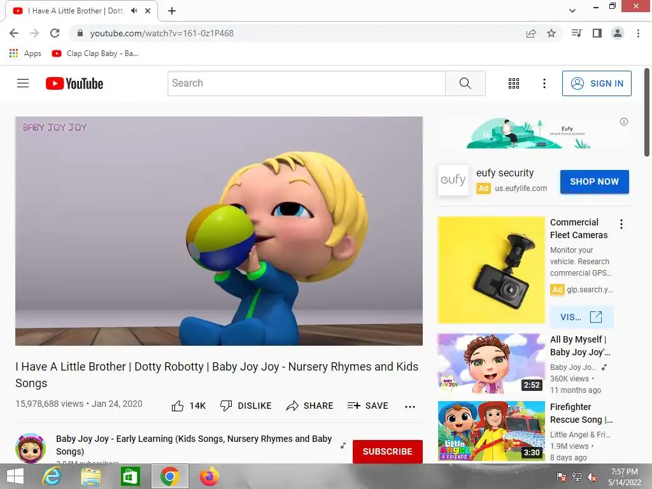652x489 pixels.
Task: Reload the YouTube page
Action: pyautogui.click(x=55, y=33)
